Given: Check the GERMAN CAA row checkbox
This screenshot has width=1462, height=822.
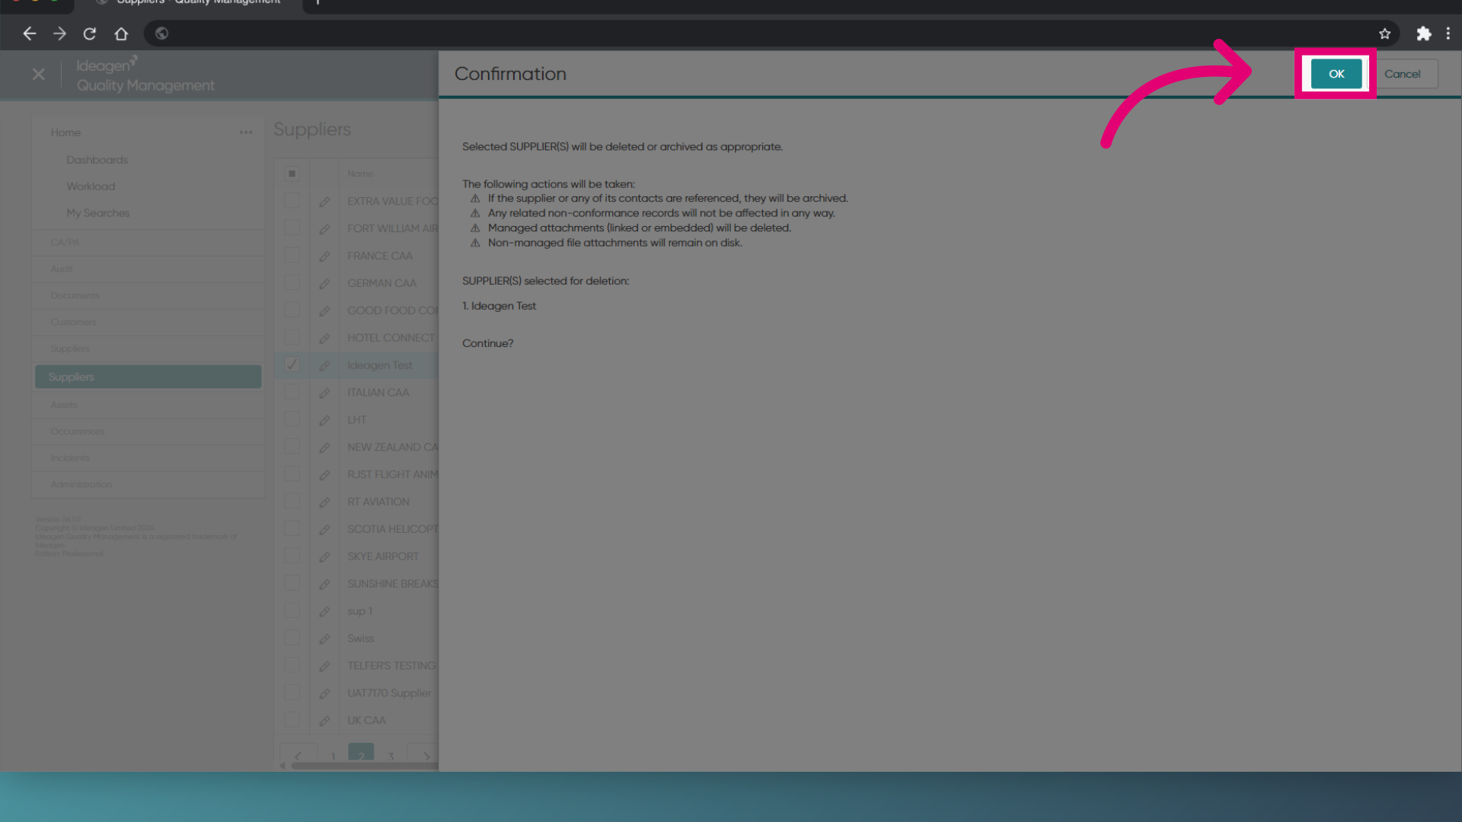Looking at the screenshot, I should (x=292, y=282).
